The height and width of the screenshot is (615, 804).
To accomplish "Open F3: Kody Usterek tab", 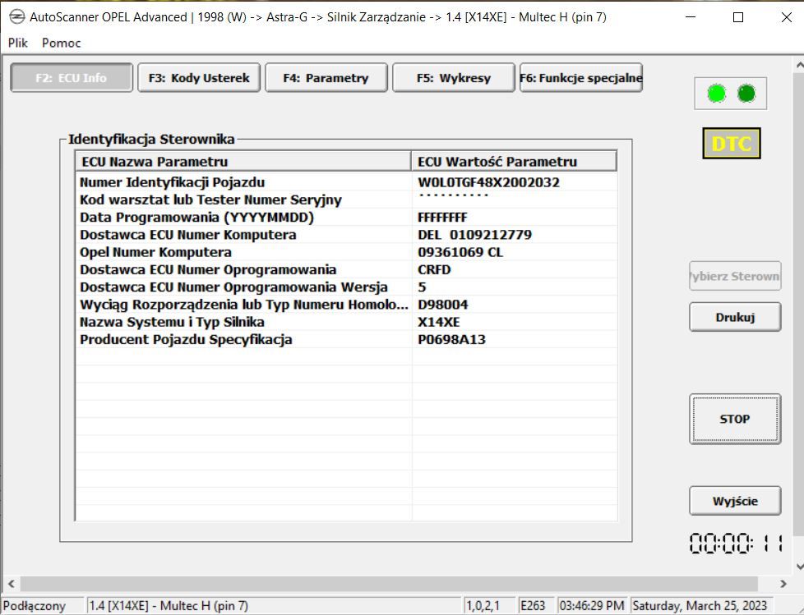I will 199,78.
